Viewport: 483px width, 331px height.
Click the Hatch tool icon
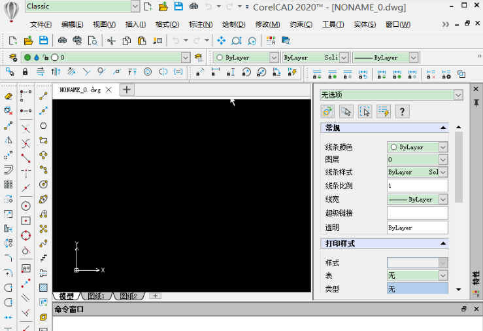(x=43, y=287)
